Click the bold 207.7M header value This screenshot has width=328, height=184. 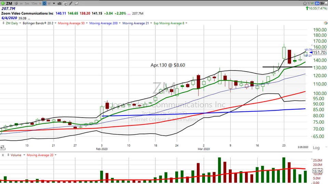click(8, 9)
